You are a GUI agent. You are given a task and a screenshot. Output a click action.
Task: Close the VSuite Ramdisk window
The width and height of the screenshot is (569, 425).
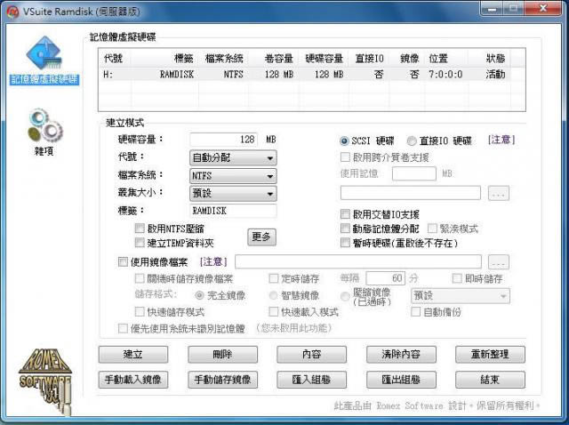point(543,8)
